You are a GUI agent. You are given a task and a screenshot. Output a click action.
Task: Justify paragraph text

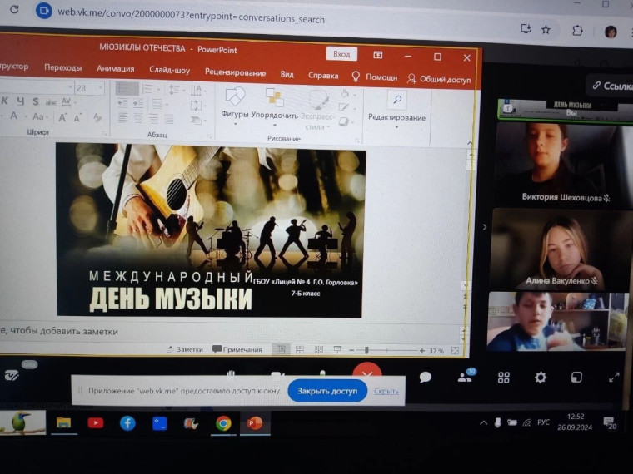point(168,119)
